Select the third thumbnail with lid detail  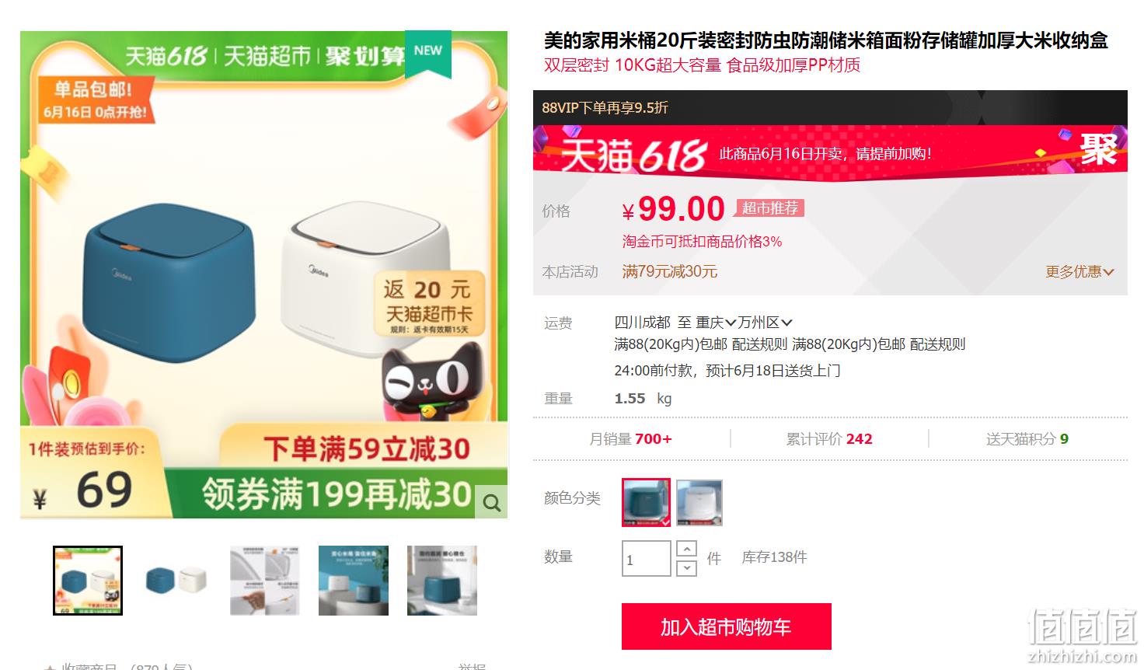point(265,581)
